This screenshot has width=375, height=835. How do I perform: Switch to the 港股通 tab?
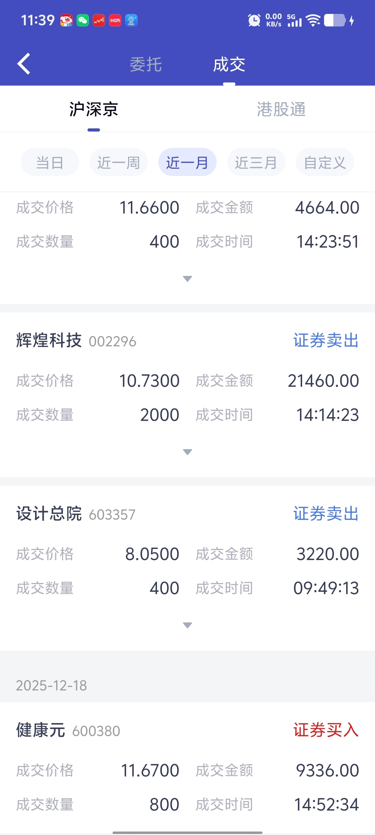click(281, 110)
